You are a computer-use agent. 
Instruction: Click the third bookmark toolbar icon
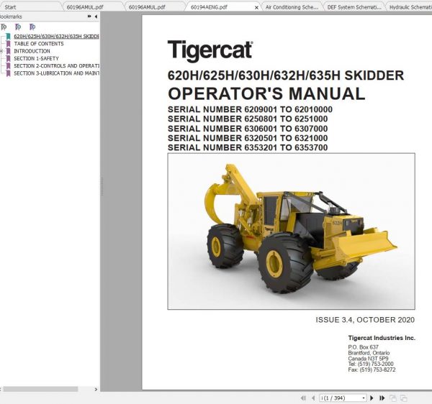pos(32,27)
